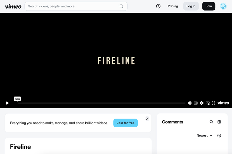Screen dimensions: 232x154
Task: Open the Pricing page
Action: [173, 6]
